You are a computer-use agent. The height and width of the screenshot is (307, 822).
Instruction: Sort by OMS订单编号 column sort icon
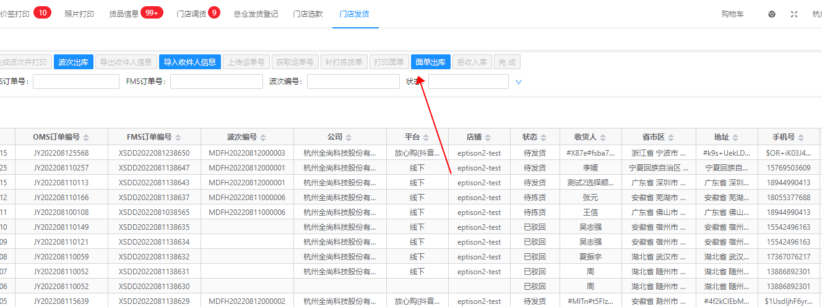pyautogui.click(x=86, y=137)
